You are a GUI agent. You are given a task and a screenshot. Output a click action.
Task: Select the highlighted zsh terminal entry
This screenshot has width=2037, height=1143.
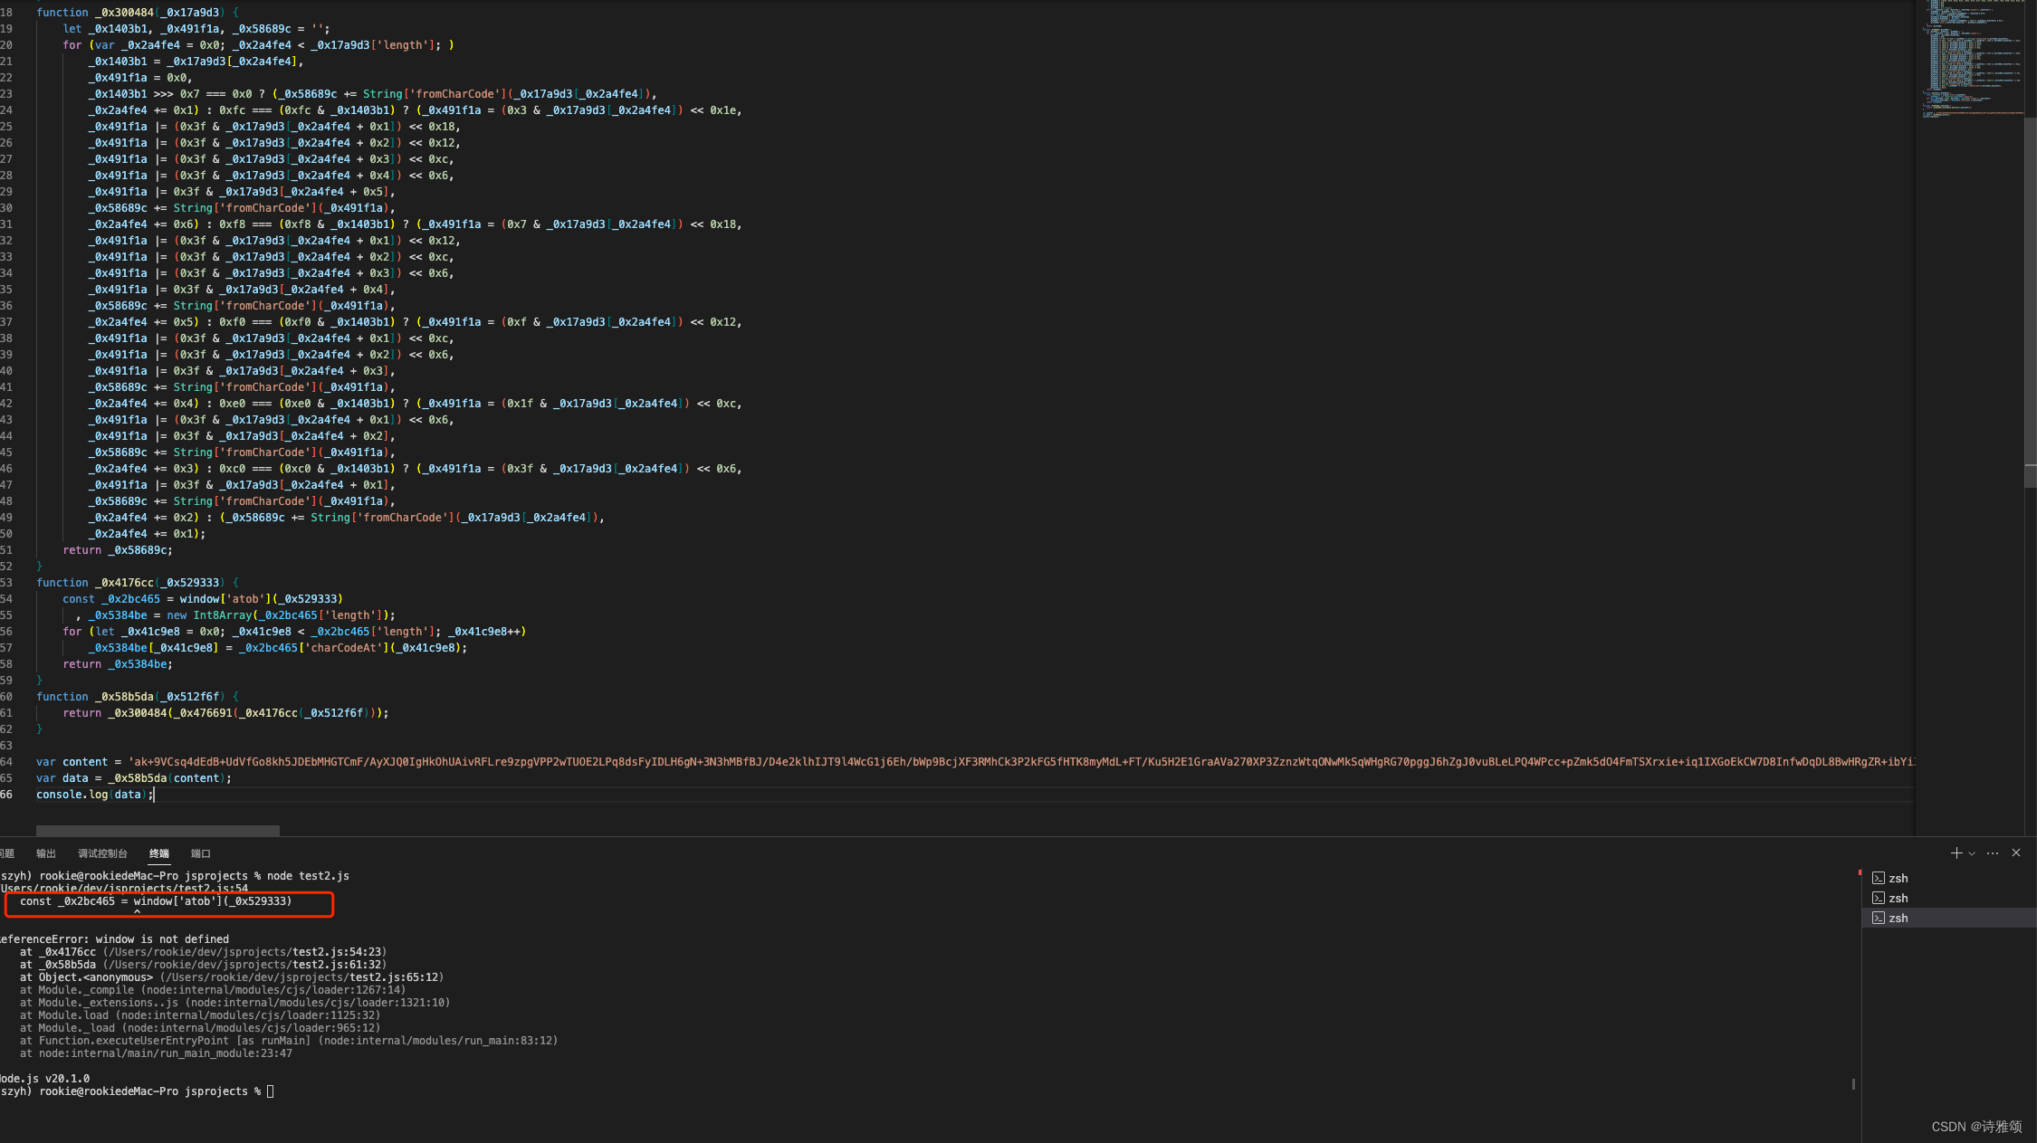(1949, 918)
